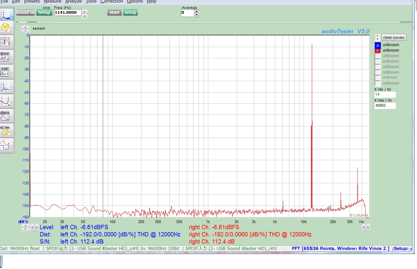Click the clear curves button
The image size is (417, 269).
394,38
